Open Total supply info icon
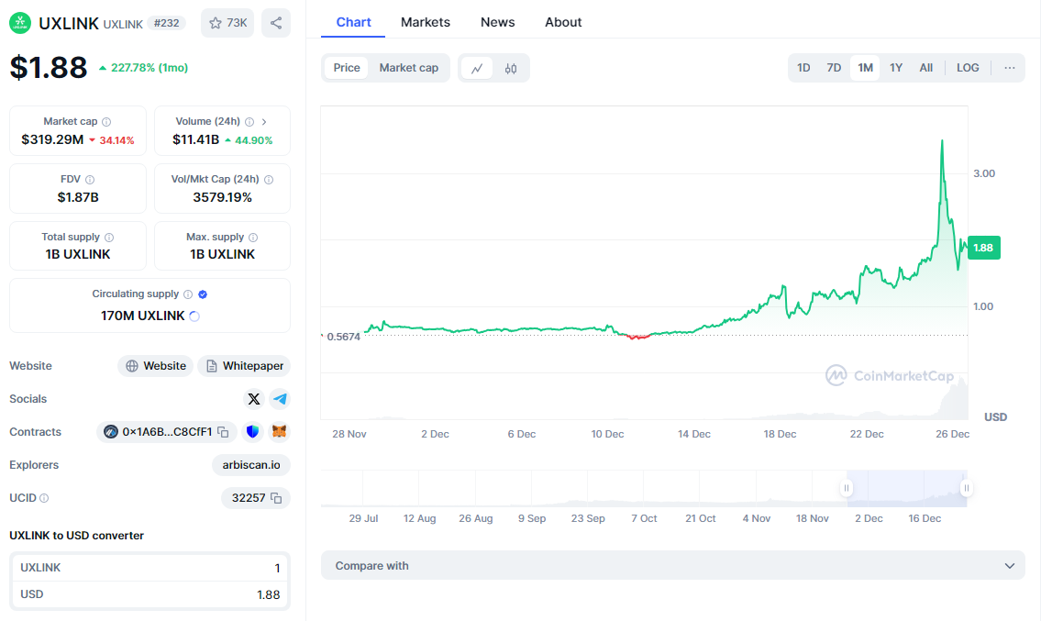1041x621 pixels. 109,237
